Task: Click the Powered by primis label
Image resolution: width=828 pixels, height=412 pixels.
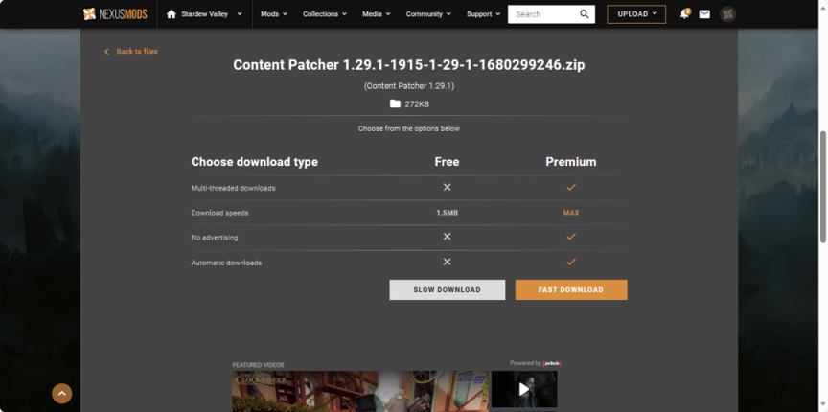Action: coord(536,363)
